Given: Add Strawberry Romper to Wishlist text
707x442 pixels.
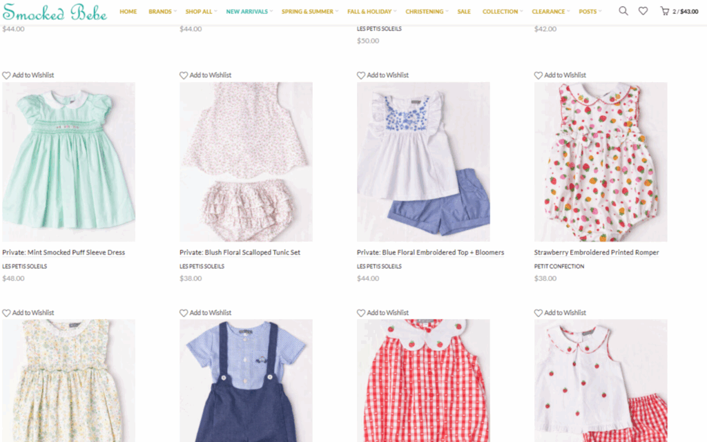Looking at the screenshot, I should coord(565,75).
